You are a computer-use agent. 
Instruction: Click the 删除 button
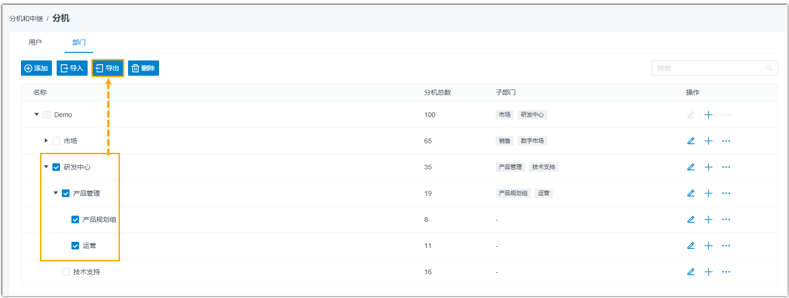point(143,68)
